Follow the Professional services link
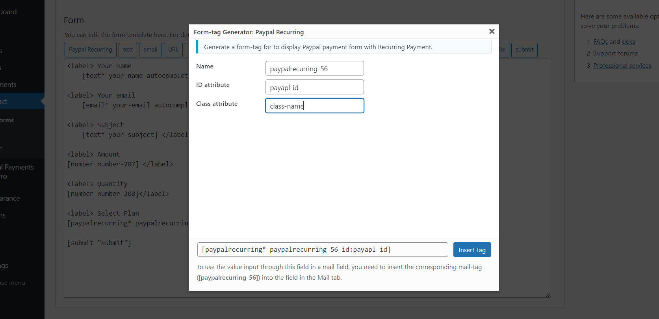This screenshot has height=319, width=659. click(x=622, y=66)
